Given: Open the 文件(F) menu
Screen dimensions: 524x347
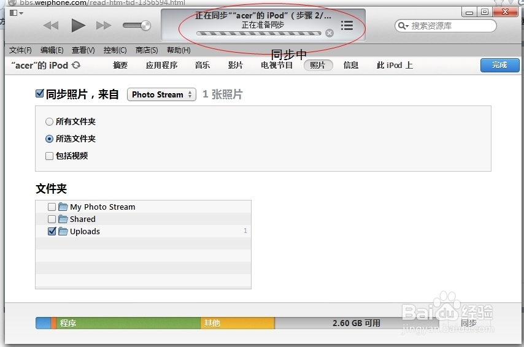Looking at the screenshot, I should [x=20, y=50].
